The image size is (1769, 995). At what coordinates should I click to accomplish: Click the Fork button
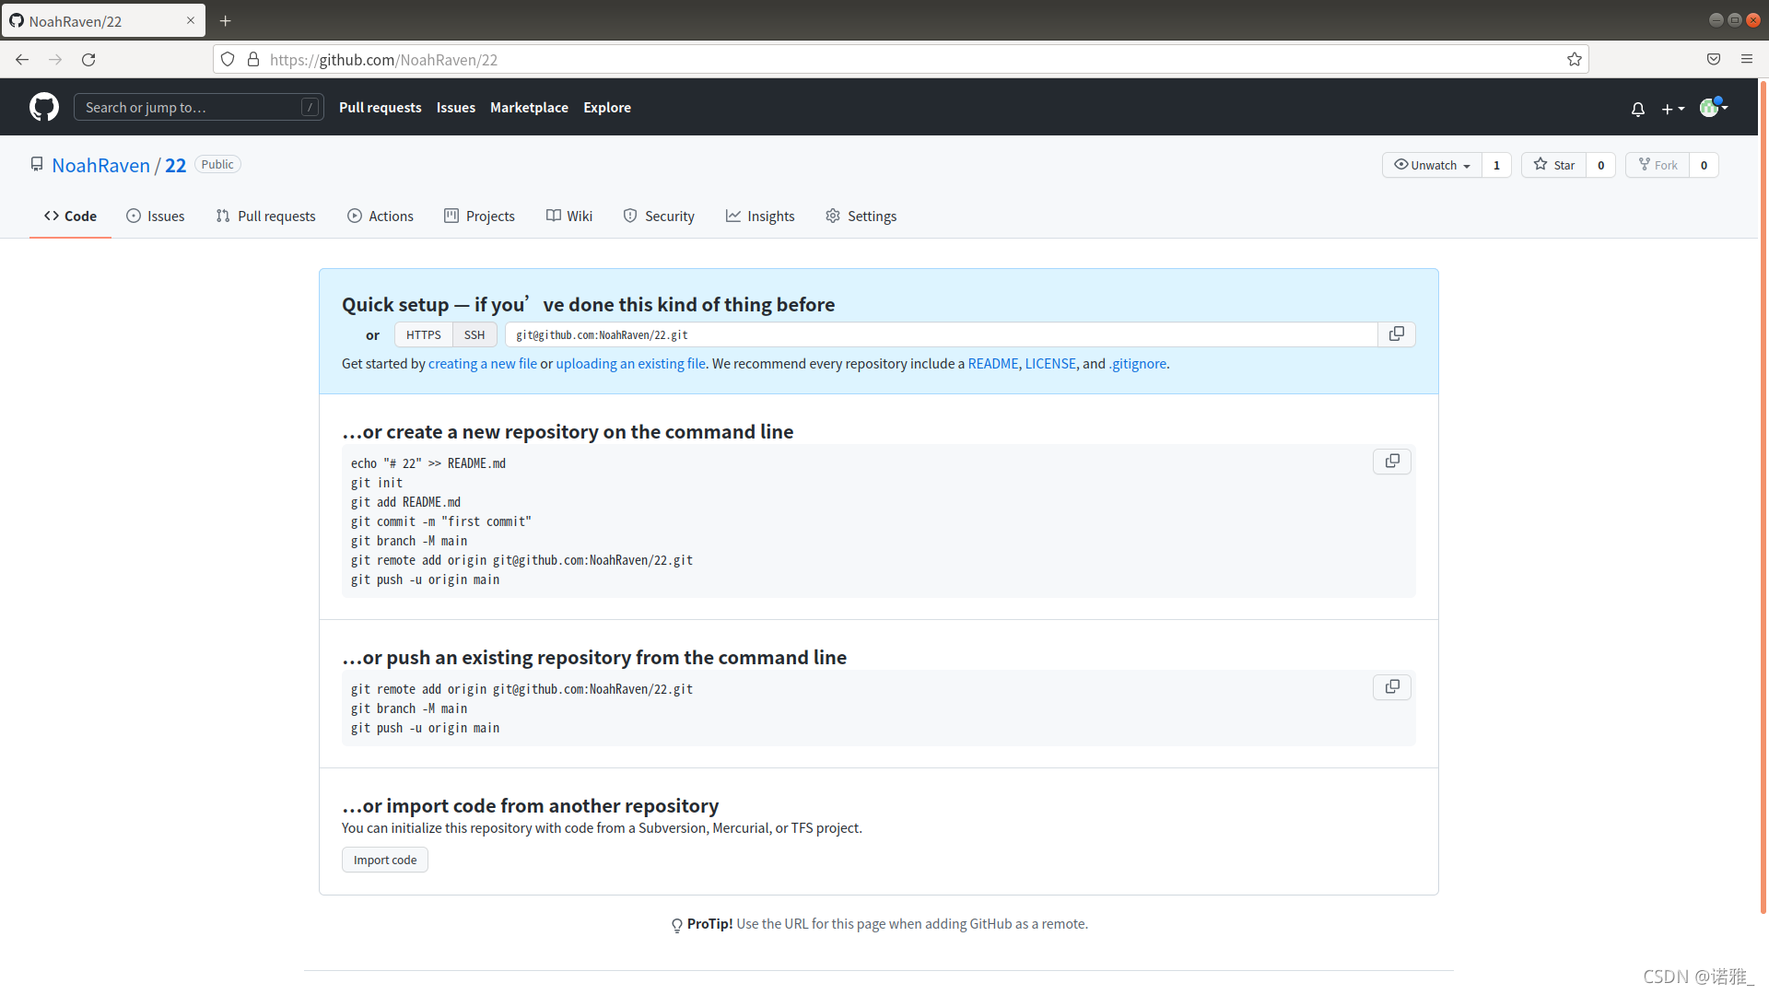1658,165
